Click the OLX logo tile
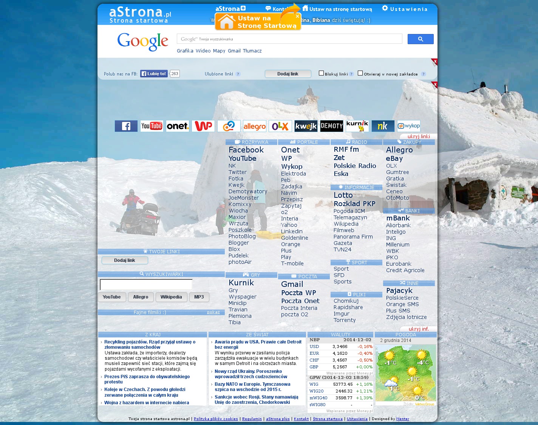Screen dimensions: 538x425 tap(280, 126)
